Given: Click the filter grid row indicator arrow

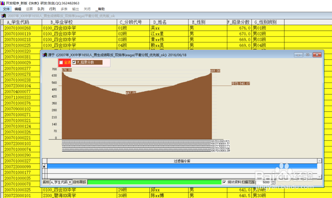Looking at the screenshot, I should 44,166.
